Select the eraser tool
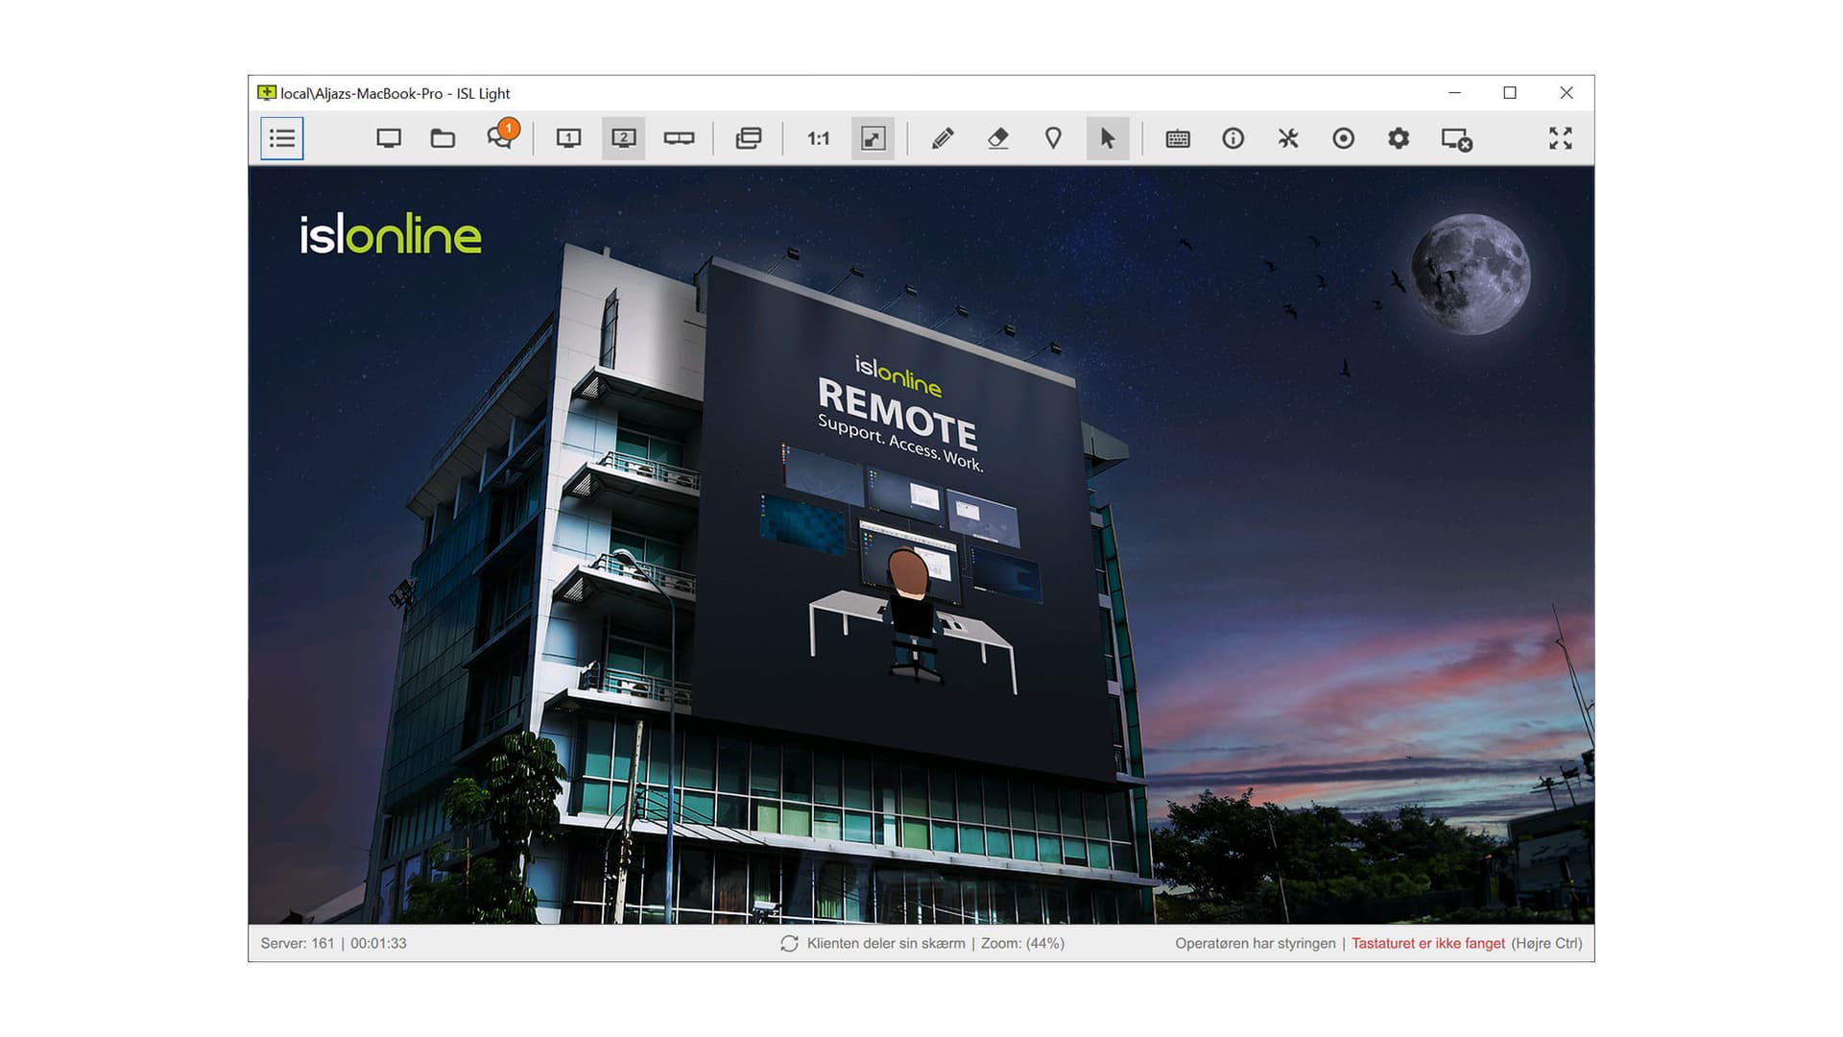Screen dimensions: 1843x1037 998,138
